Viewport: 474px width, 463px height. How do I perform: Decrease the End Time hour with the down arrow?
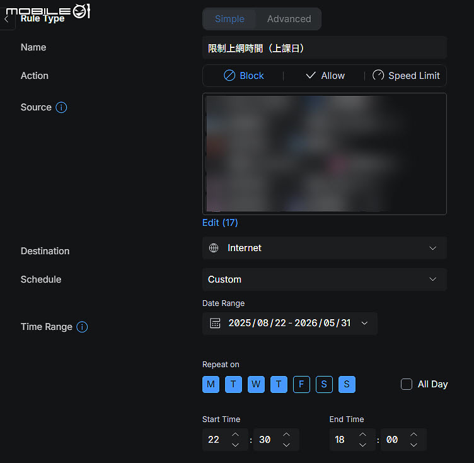click(362, 445)
